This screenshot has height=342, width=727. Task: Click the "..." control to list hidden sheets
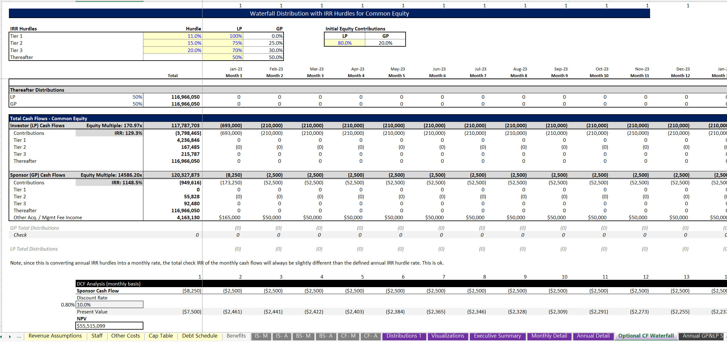pos(19,336)
